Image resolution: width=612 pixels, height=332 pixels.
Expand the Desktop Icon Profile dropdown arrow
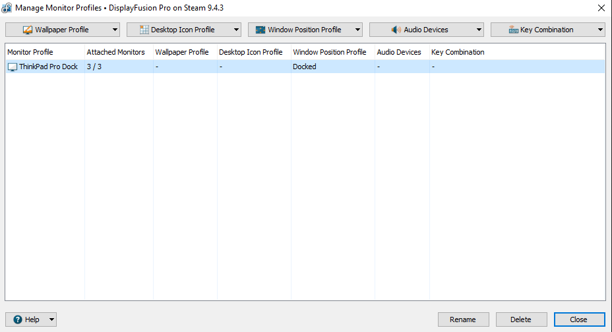tap(236, 30)
